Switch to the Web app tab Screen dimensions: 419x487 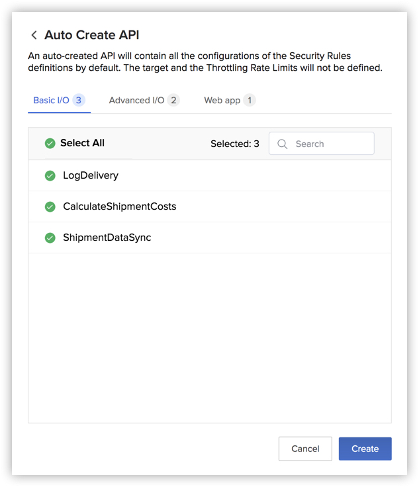[222, 101]
